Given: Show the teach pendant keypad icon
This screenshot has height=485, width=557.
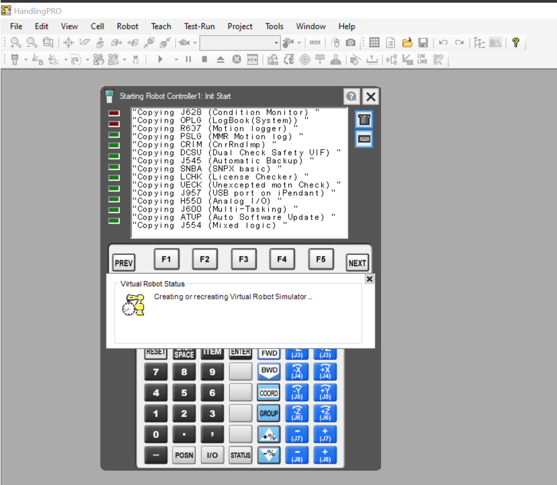Looking at the screenshot, I should point(364,120).
